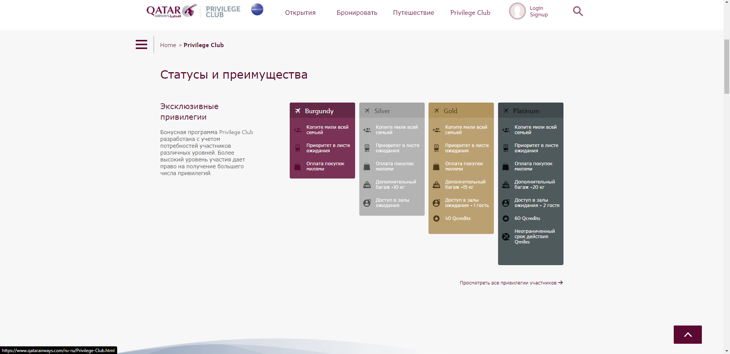This screenshot has width=730, height=354.
Task: Click 'Оплата покупок милями' in Burgundy card
Action: (x=325, y=166)
